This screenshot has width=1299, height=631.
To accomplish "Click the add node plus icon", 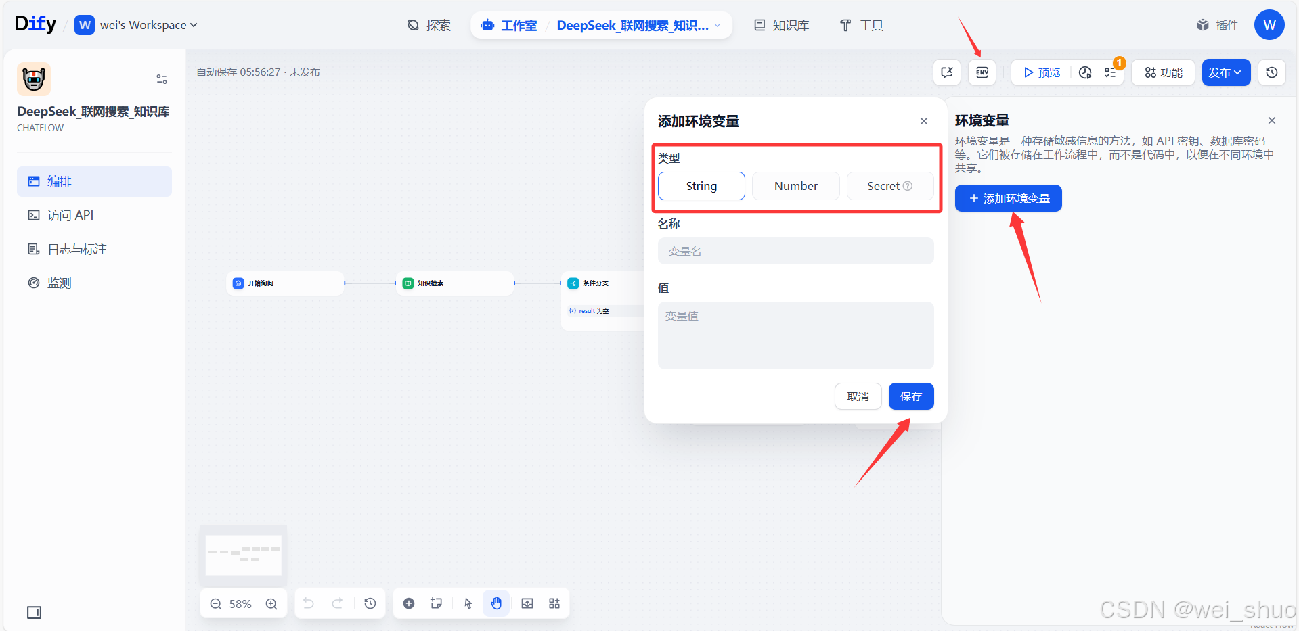I will pyautogui.click(x=409, y=603).
